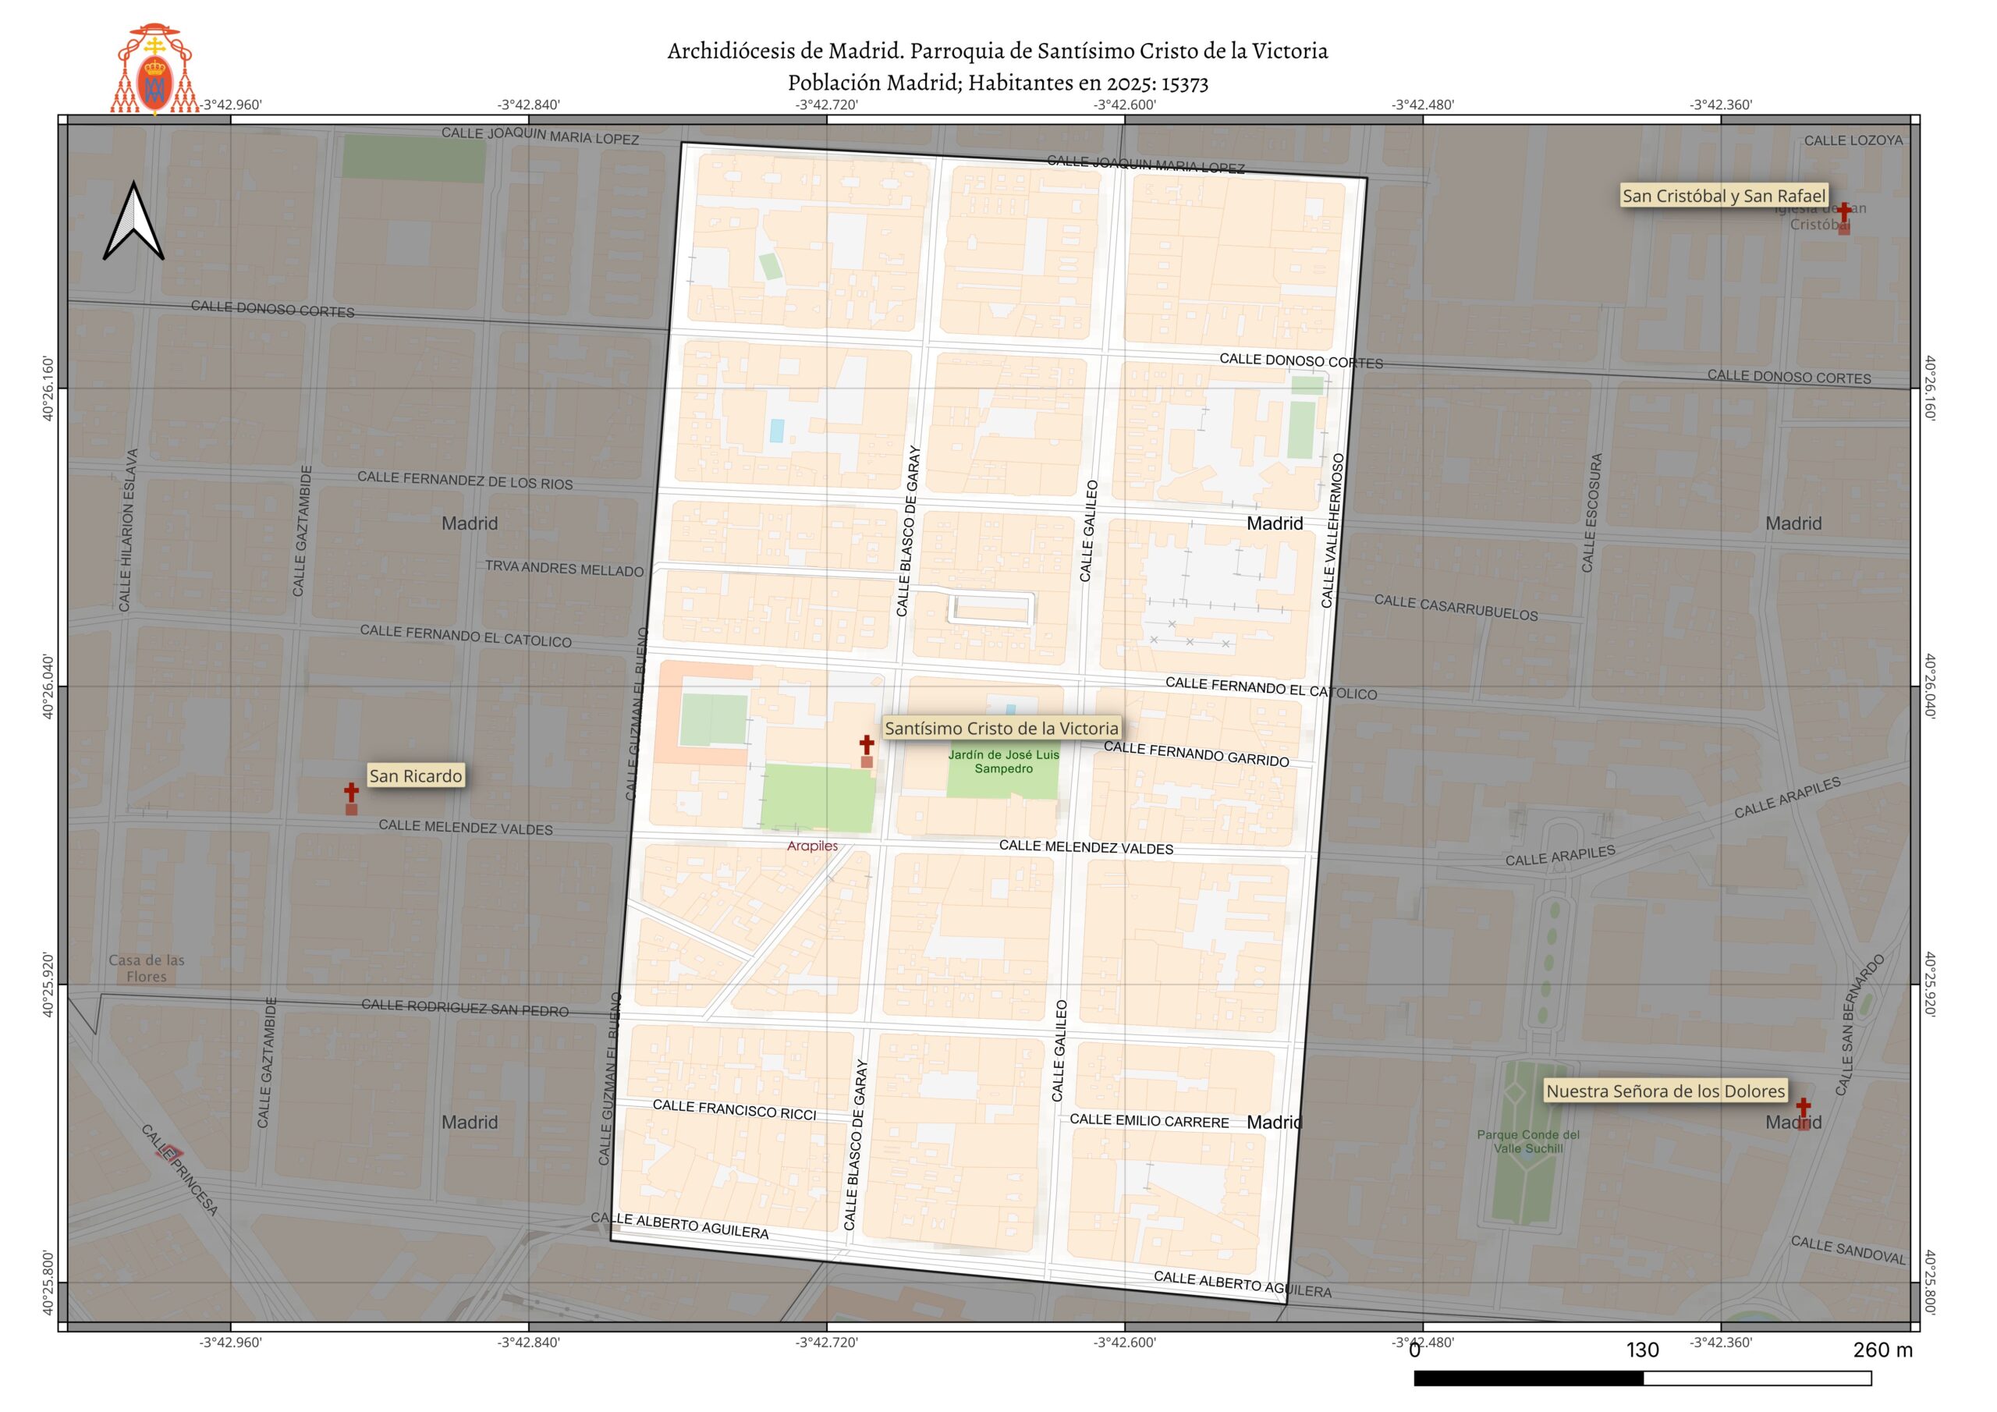
Task: Click the Parque Conde del Valle Suchil label
Action: pyautogui.click(x=1528, y=1141)
